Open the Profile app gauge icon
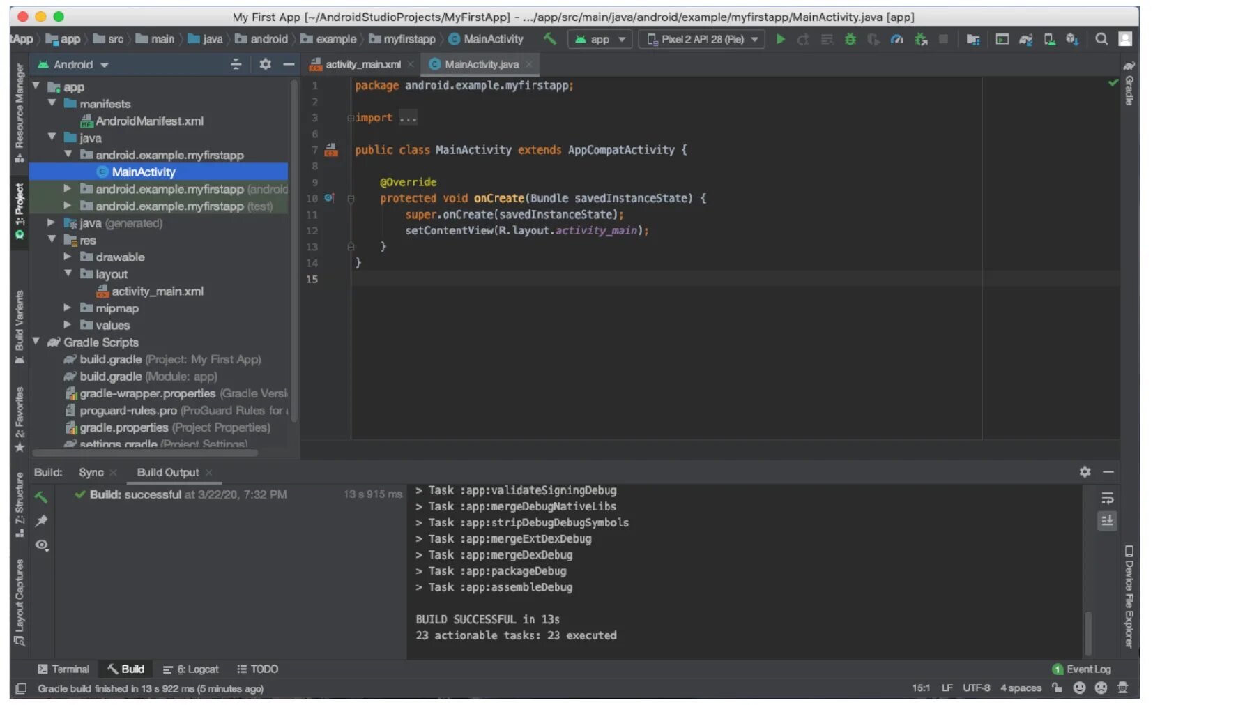This screenshot has height=705, width=1252. (x=897, y=39)
